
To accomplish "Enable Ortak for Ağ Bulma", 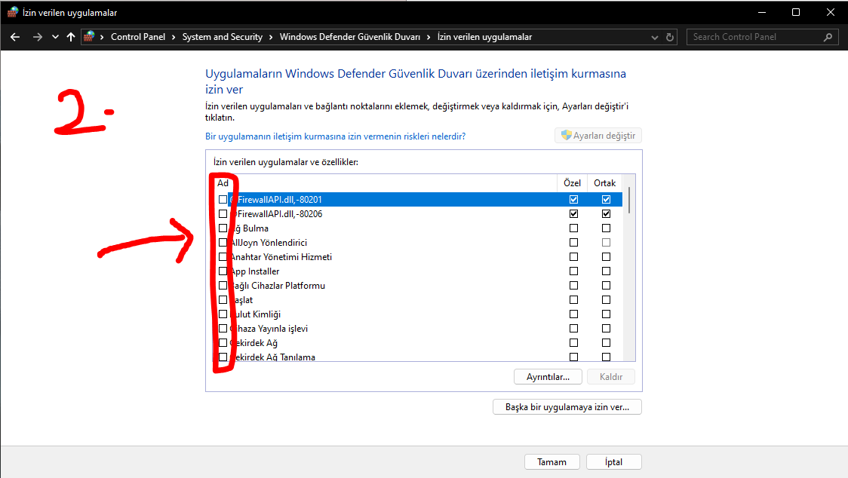I will [607, 228].
